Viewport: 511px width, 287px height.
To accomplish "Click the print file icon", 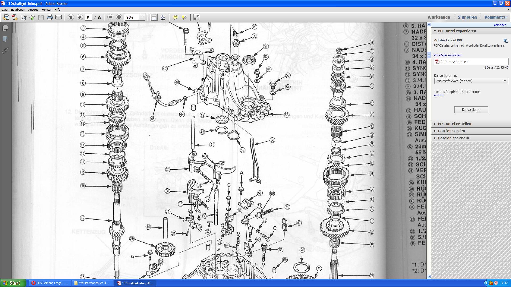I will tap(50, 18).
